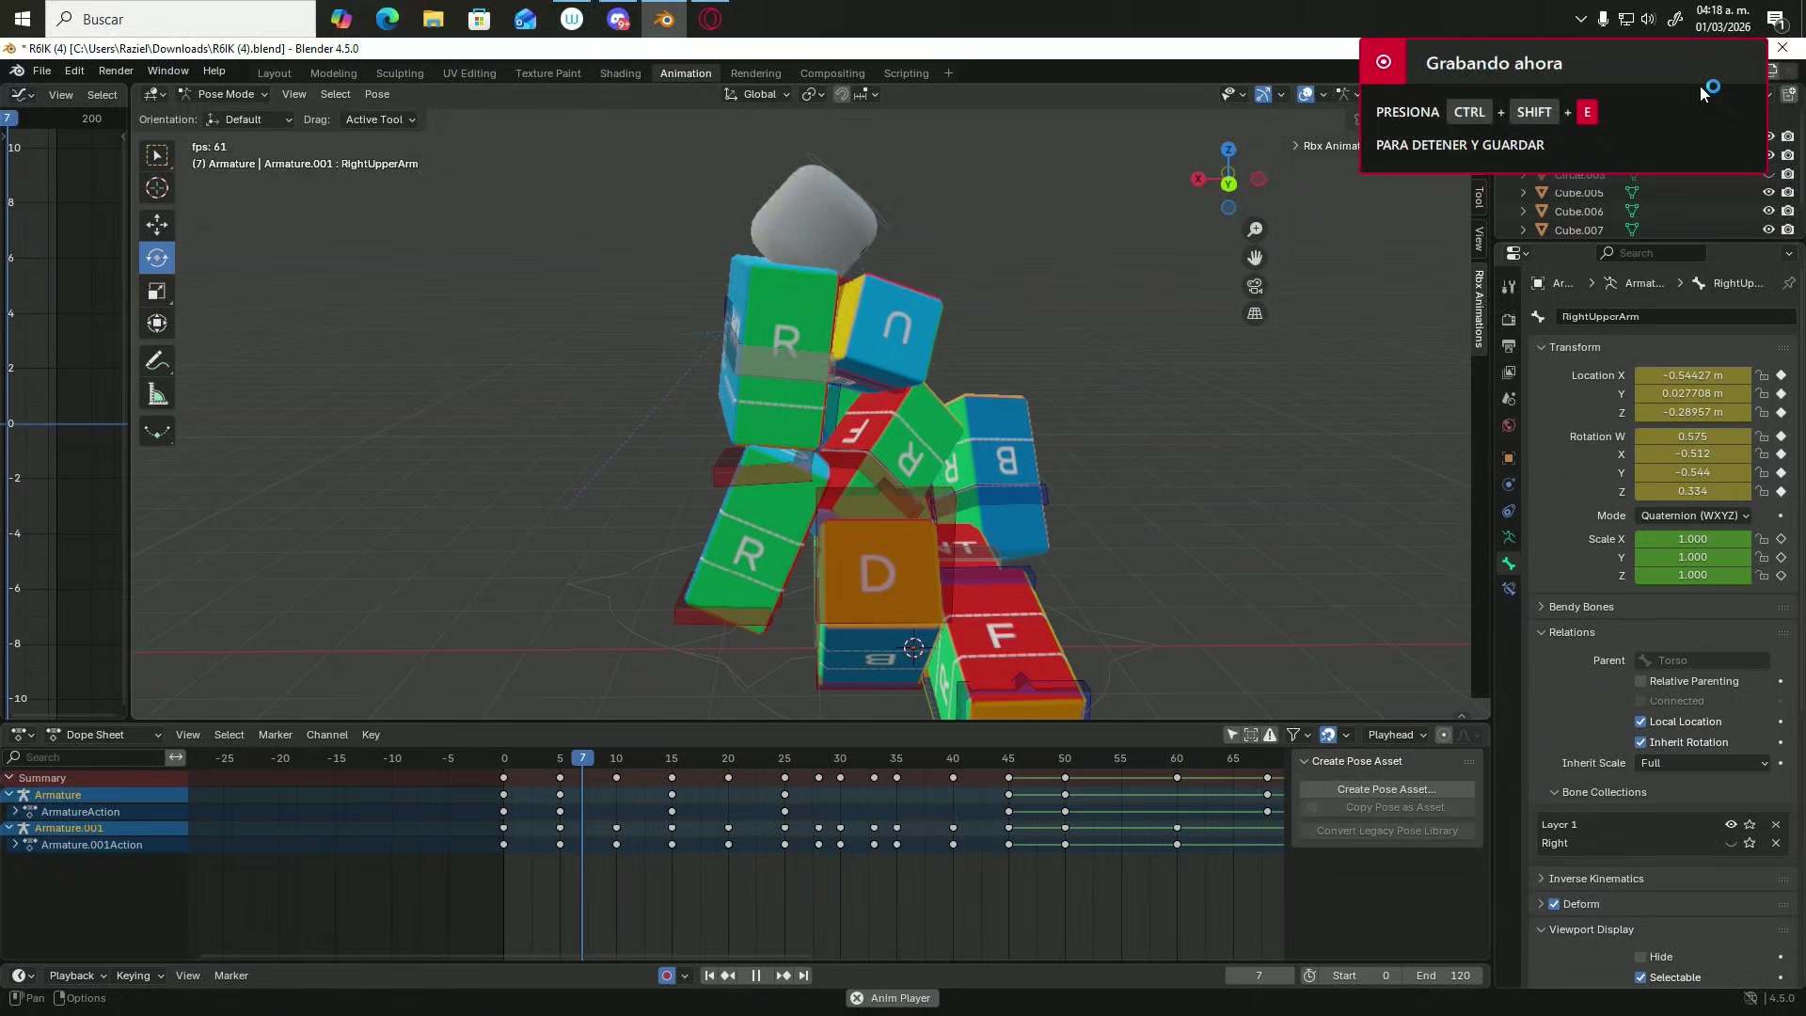Toggle visibility of Cube.007 in outliner
This screenshot has height=1016, width=1806.
click(1768, 230)
